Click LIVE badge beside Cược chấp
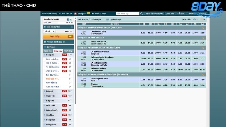 pyautogui.click(x=65, y=59)
